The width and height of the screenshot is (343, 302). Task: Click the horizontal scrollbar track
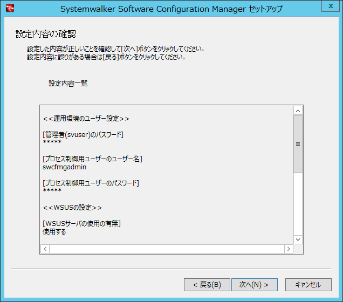pos(167,249)
